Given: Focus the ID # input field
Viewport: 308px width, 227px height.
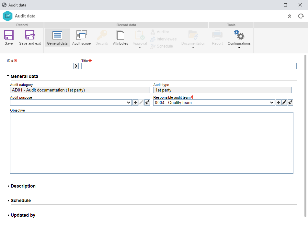Looking at the screenshot, I should 40,66.
